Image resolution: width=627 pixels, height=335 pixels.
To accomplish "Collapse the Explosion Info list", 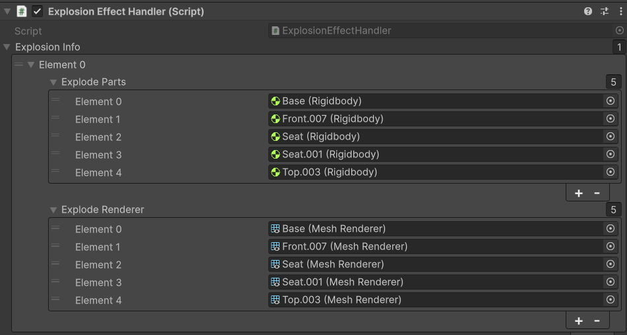I will (7, 47).
